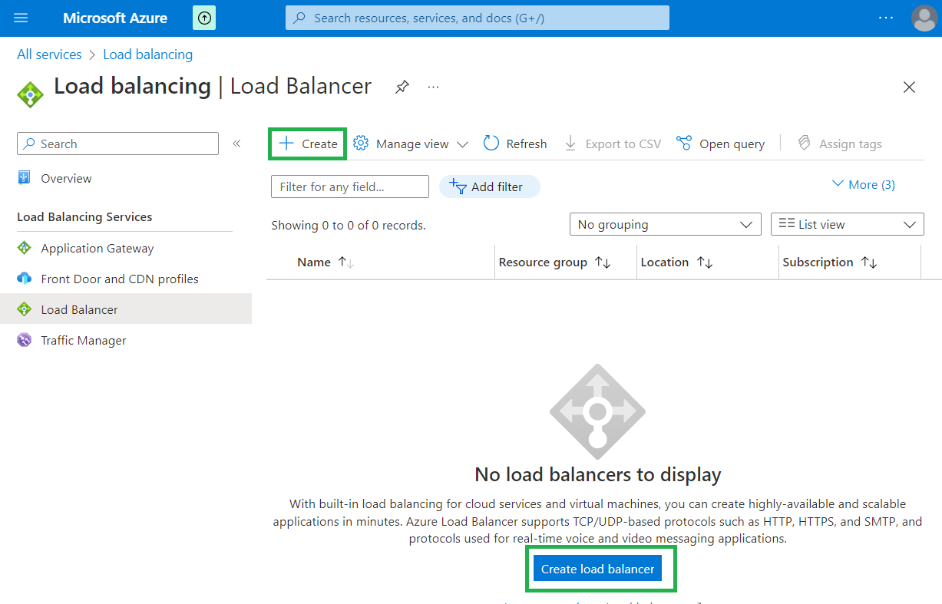
Task: Open the List view dropdown
Action: [x=848, y=224]
